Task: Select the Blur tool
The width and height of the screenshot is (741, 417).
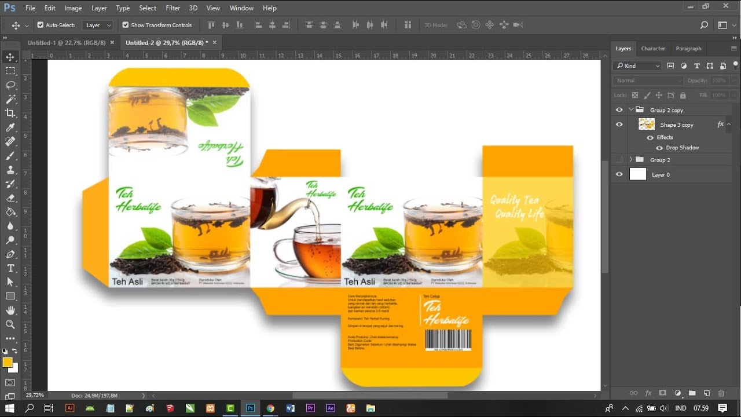Action: pyautogui.click(x=10, y=226)
